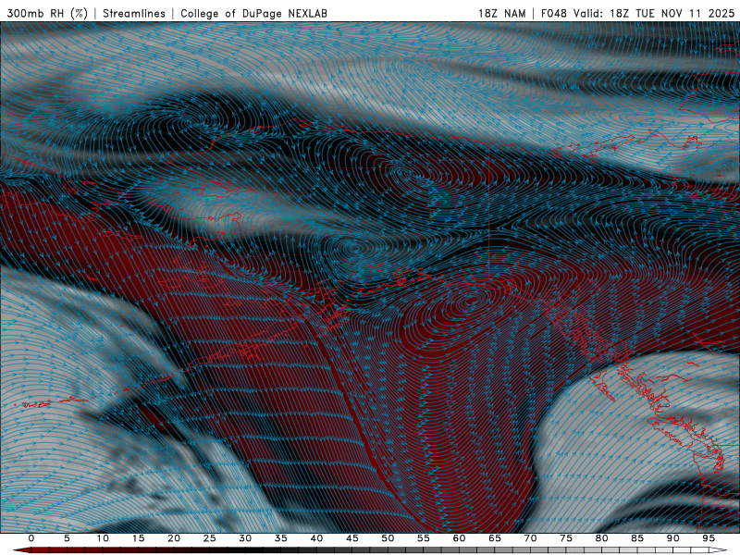Click the '45' color scale label
Screen dimensions: 740x555
[x=352, y=538]
